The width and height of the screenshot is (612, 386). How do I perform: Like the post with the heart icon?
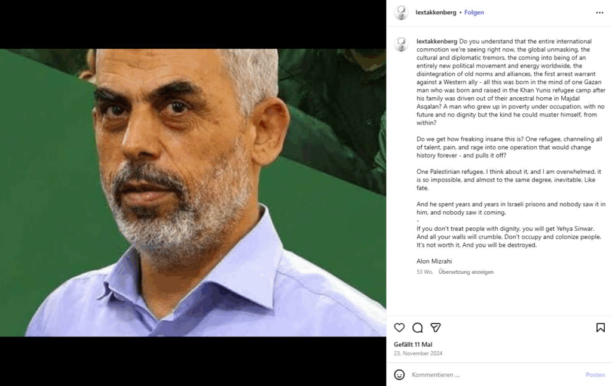(x=399, y=328)
